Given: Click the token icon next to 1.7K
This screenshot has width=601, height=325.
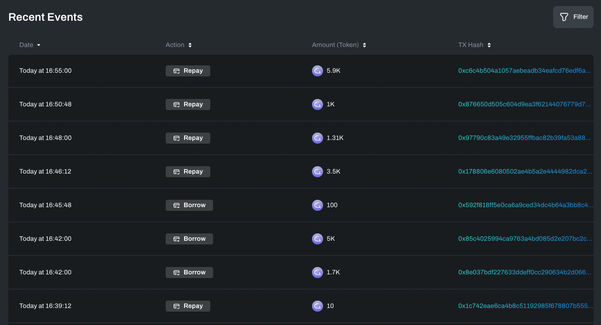Looking at the screenshot, I should point(318,273).
